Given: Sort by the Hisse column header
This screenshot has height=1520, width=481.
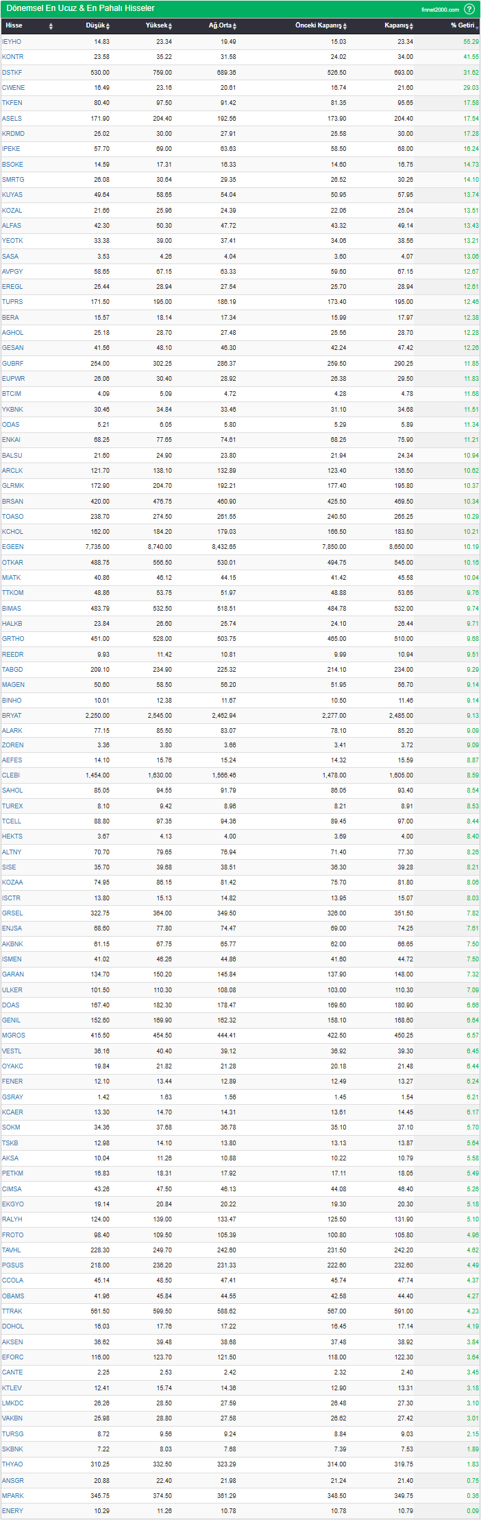Looking at the screenshot, I should (14, 25).
